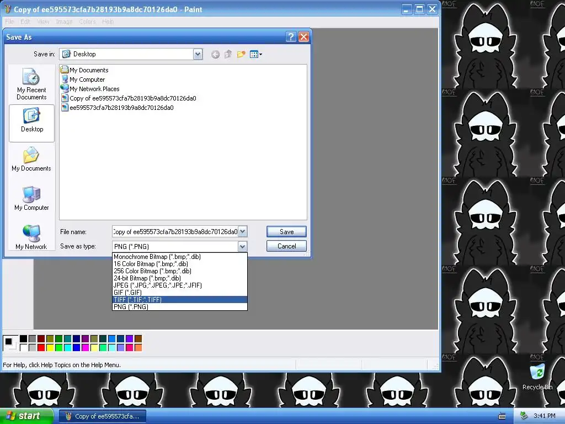The image size is (565, 424).
Task: Click in the File name text field
Action: tap(175, 231)
